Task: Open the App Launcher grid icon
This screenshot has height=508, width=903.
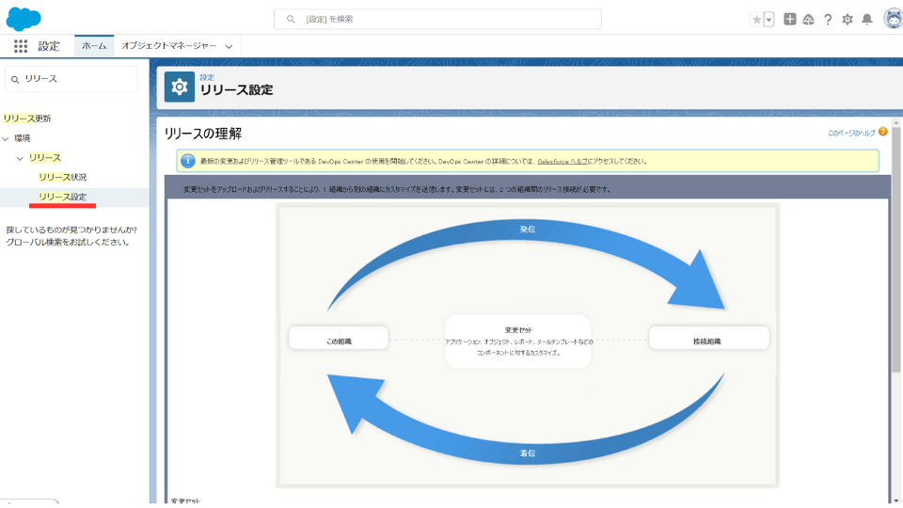Action: click(21, 46)
